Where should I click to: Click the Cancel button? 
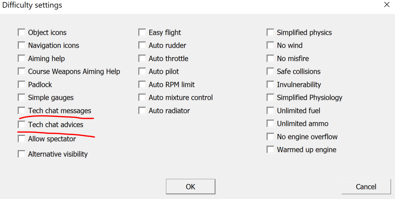point(366,186)
